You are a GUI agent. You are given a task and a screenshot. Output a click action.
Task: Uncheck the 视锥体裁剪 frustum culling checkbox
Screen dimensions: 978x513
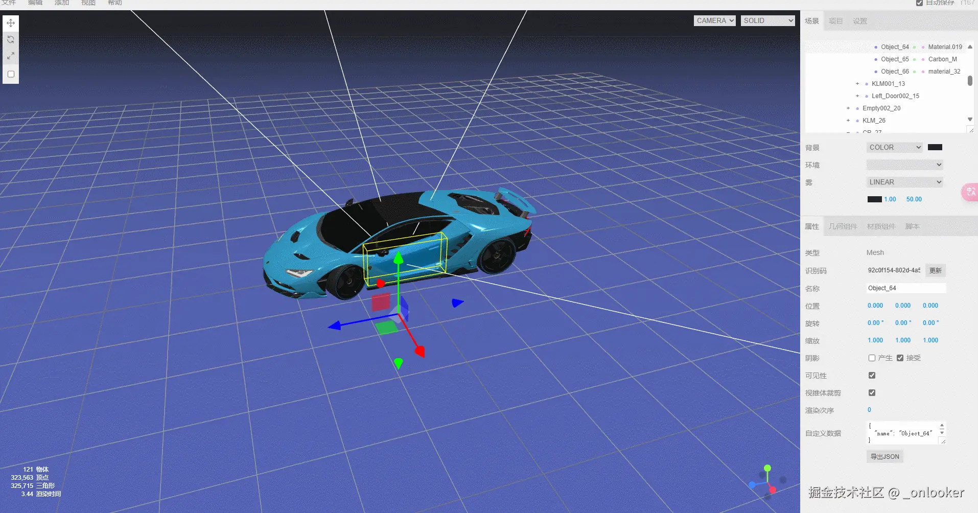872,393
